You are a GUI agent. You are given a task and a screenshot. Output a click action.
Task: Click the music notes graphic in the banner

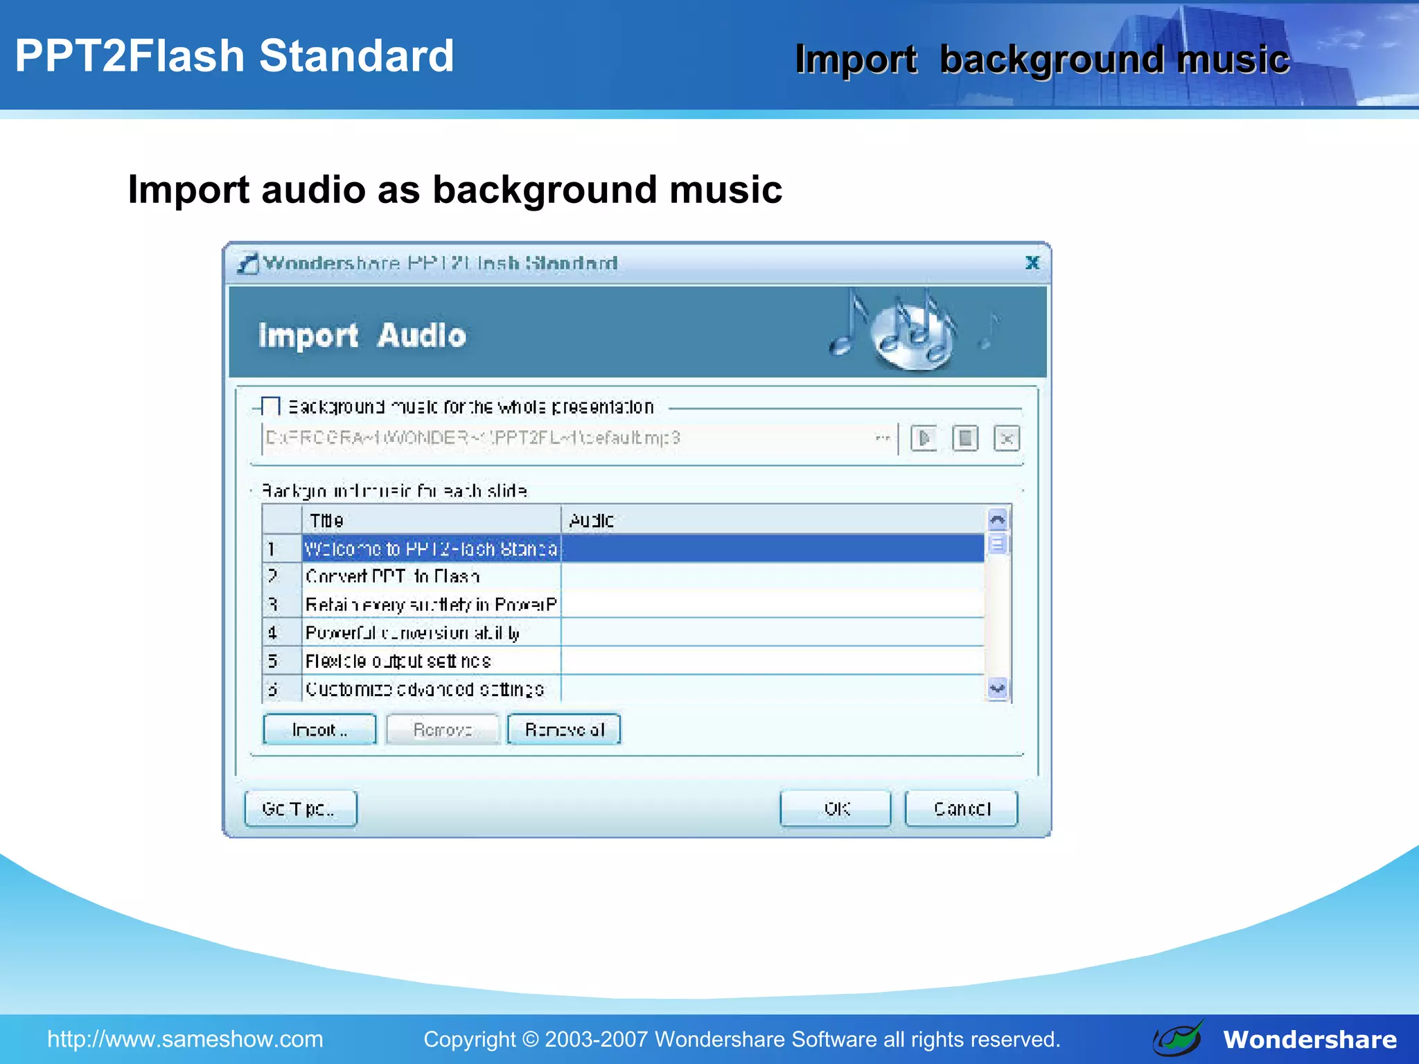[911, 332]
